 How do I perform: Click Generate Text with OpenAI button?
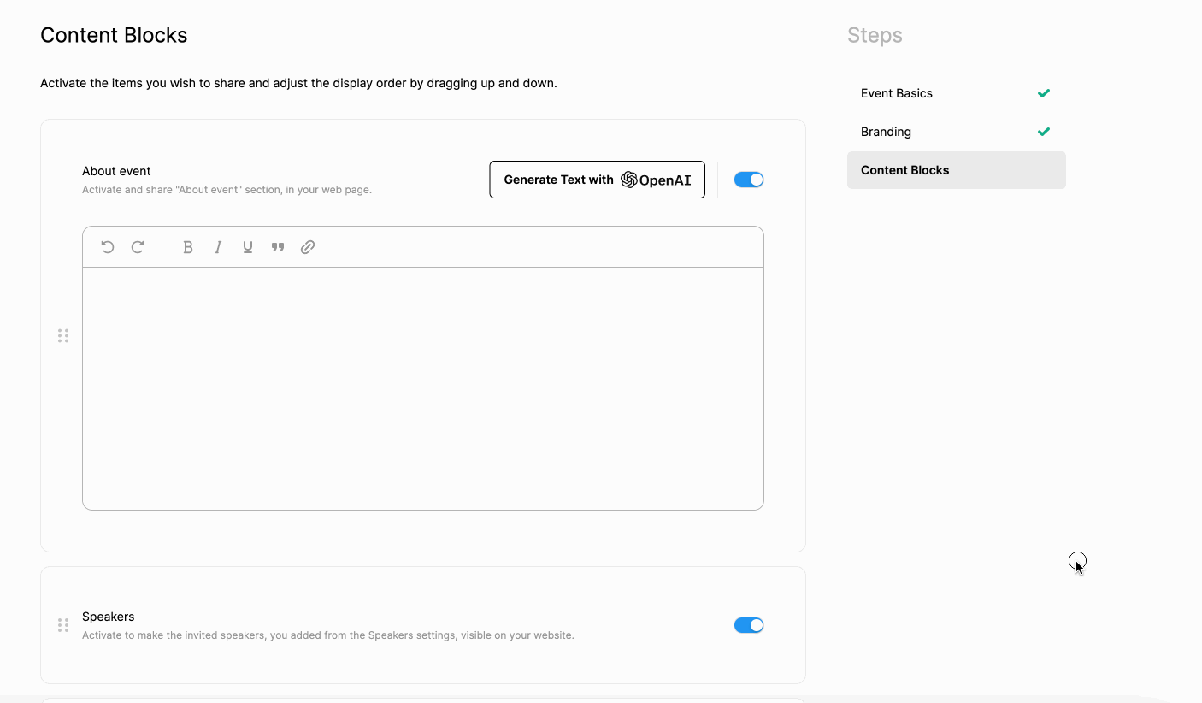(x=597, y=180)
